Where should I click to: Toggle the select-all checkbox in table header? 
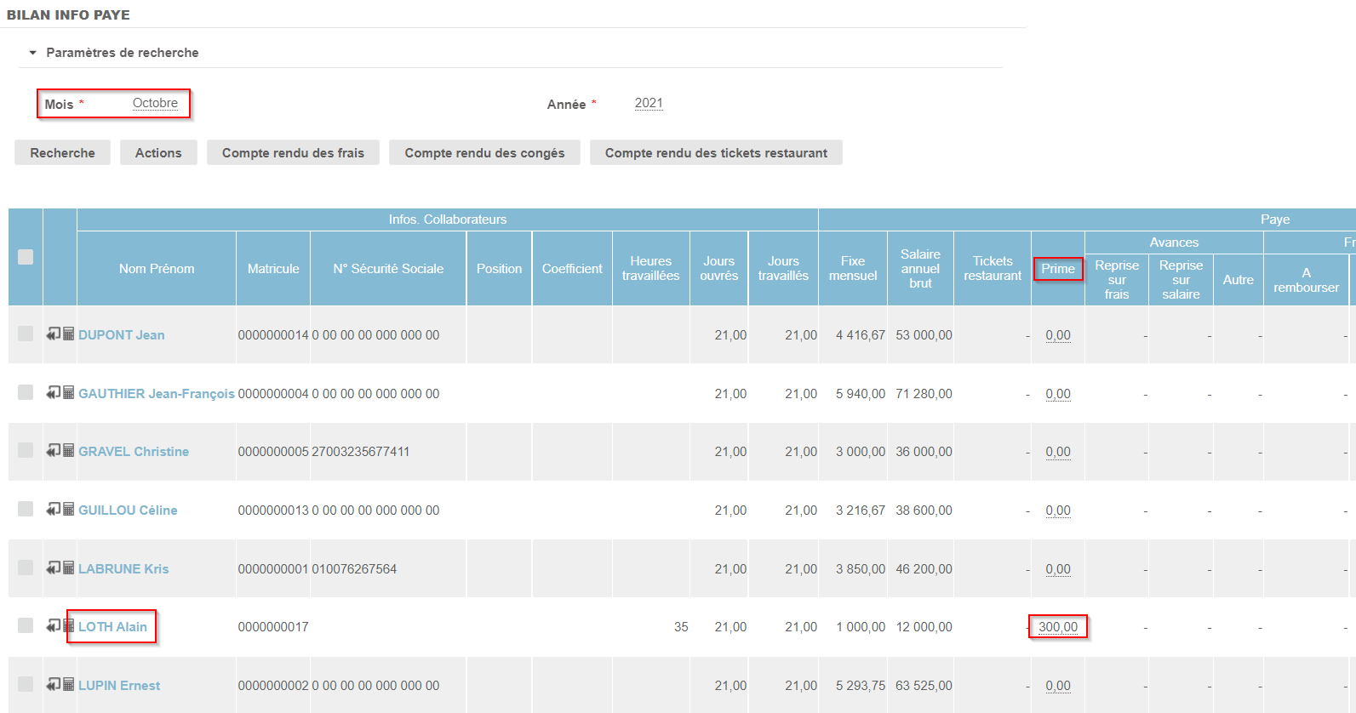pyautogui.click(x=26, y=257)
